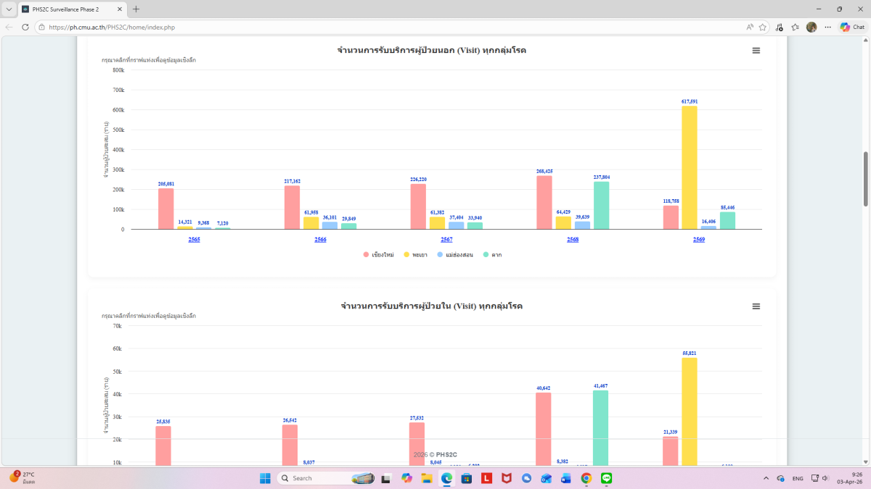This screenshot has width=871, height=489.
Task: Open the Copilot Chat button
Action: [x=853, y=27]
